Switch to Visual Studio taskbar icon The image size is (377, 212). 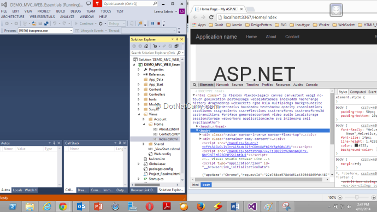(252, 207)
